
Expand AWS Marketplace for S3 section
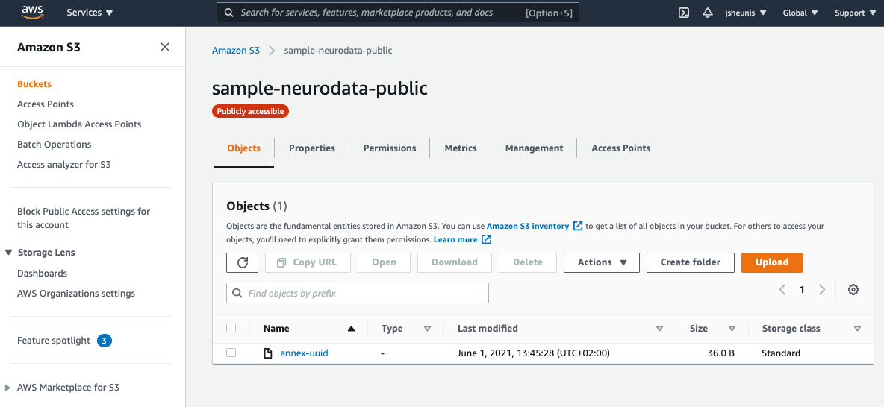tap(8, 388)
